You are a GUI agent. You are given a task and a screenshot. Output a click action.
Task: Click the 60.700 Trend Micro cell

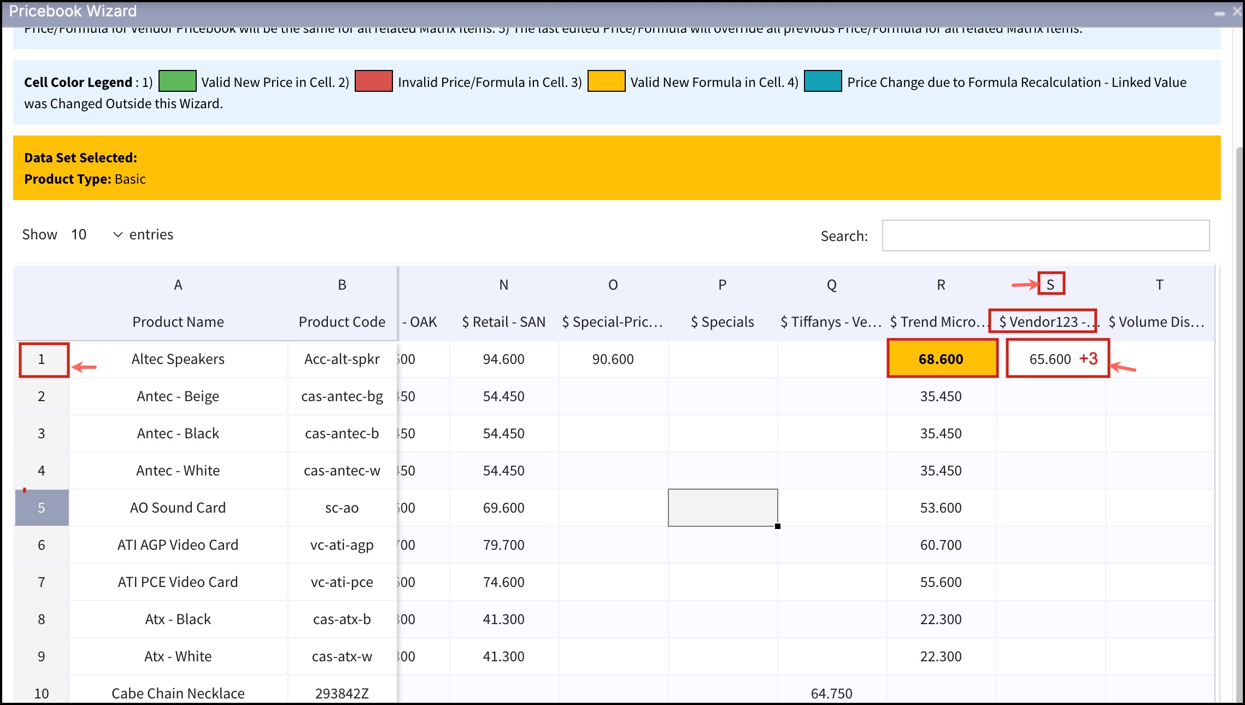pyautogui.click(x=941, y=545)
